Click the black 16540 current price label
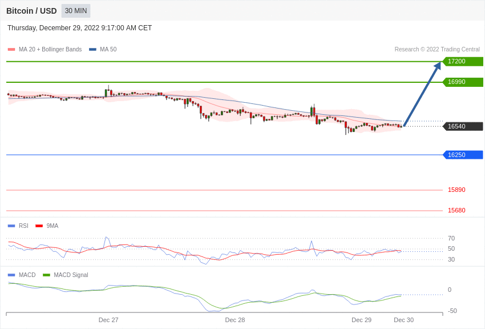Viewport: 485px width, 329px height. [463, 126]
